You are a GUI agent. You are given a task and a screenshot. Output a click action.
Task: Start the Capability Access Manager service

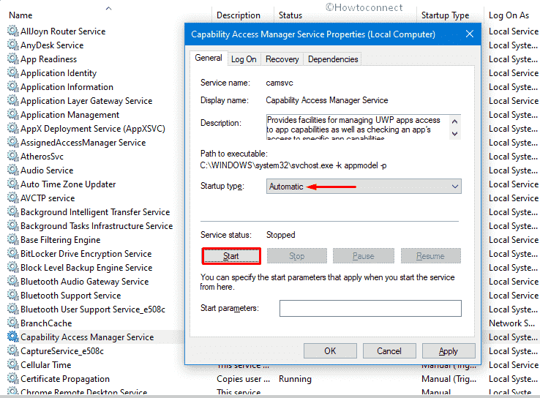tap(231, 256)
